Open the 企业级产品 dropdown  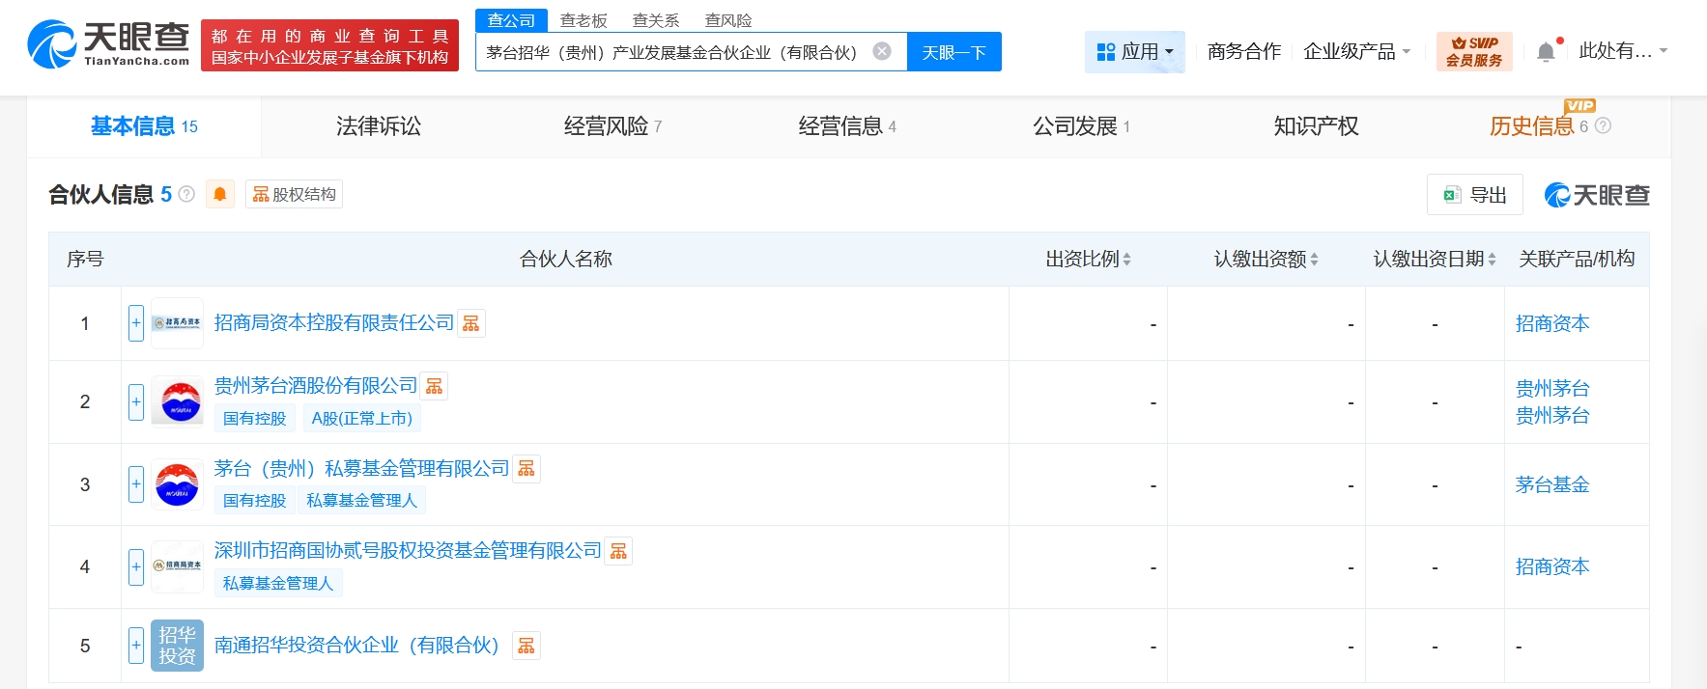pyautogui.click(x=1356, y=52)
